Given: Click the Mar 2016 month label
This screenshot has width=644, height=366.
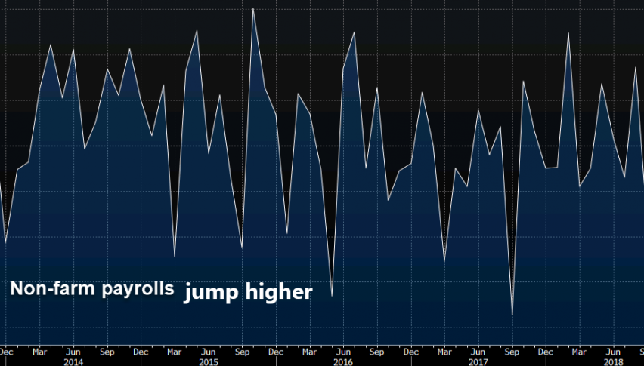Looking at the screenshot, I should click(309, 351).
